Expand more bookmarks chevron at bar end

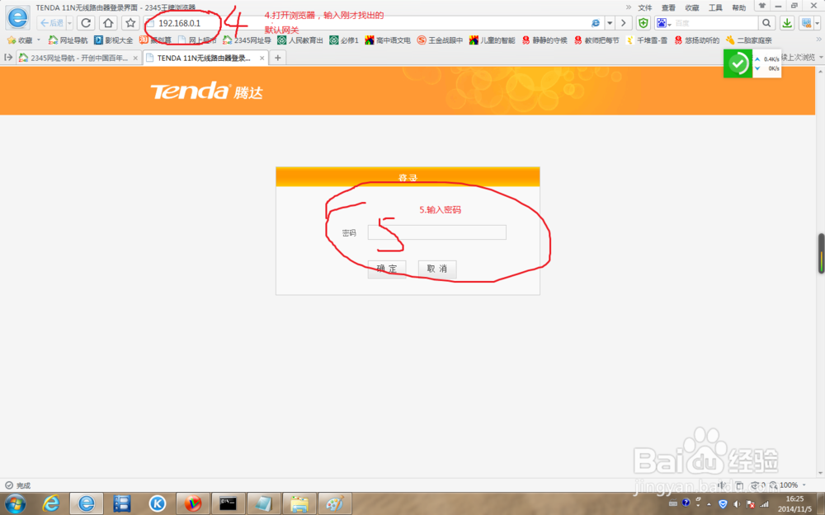click(x=818, y=40)
